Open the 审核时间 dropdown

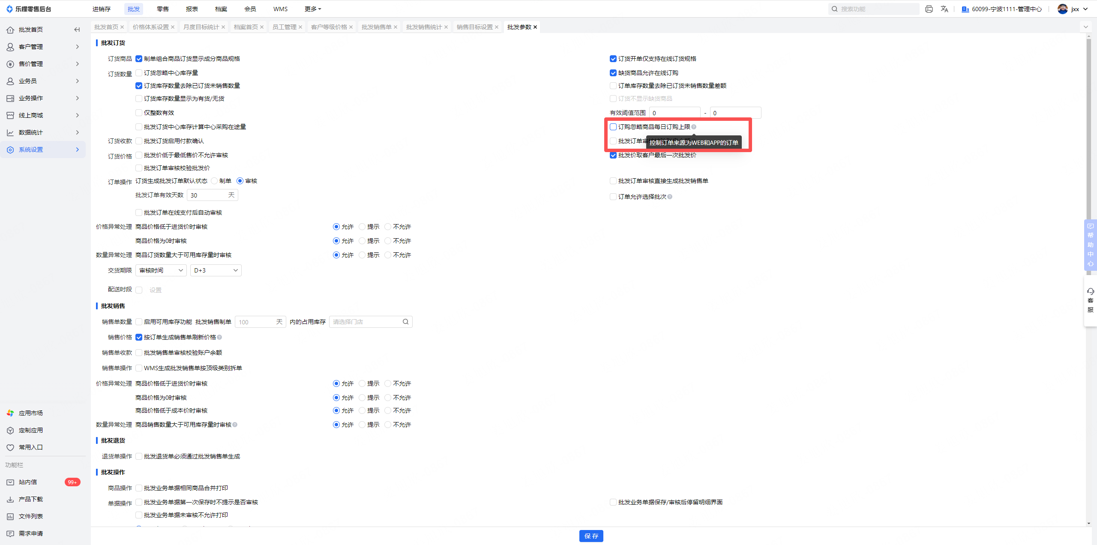(161, 270)
